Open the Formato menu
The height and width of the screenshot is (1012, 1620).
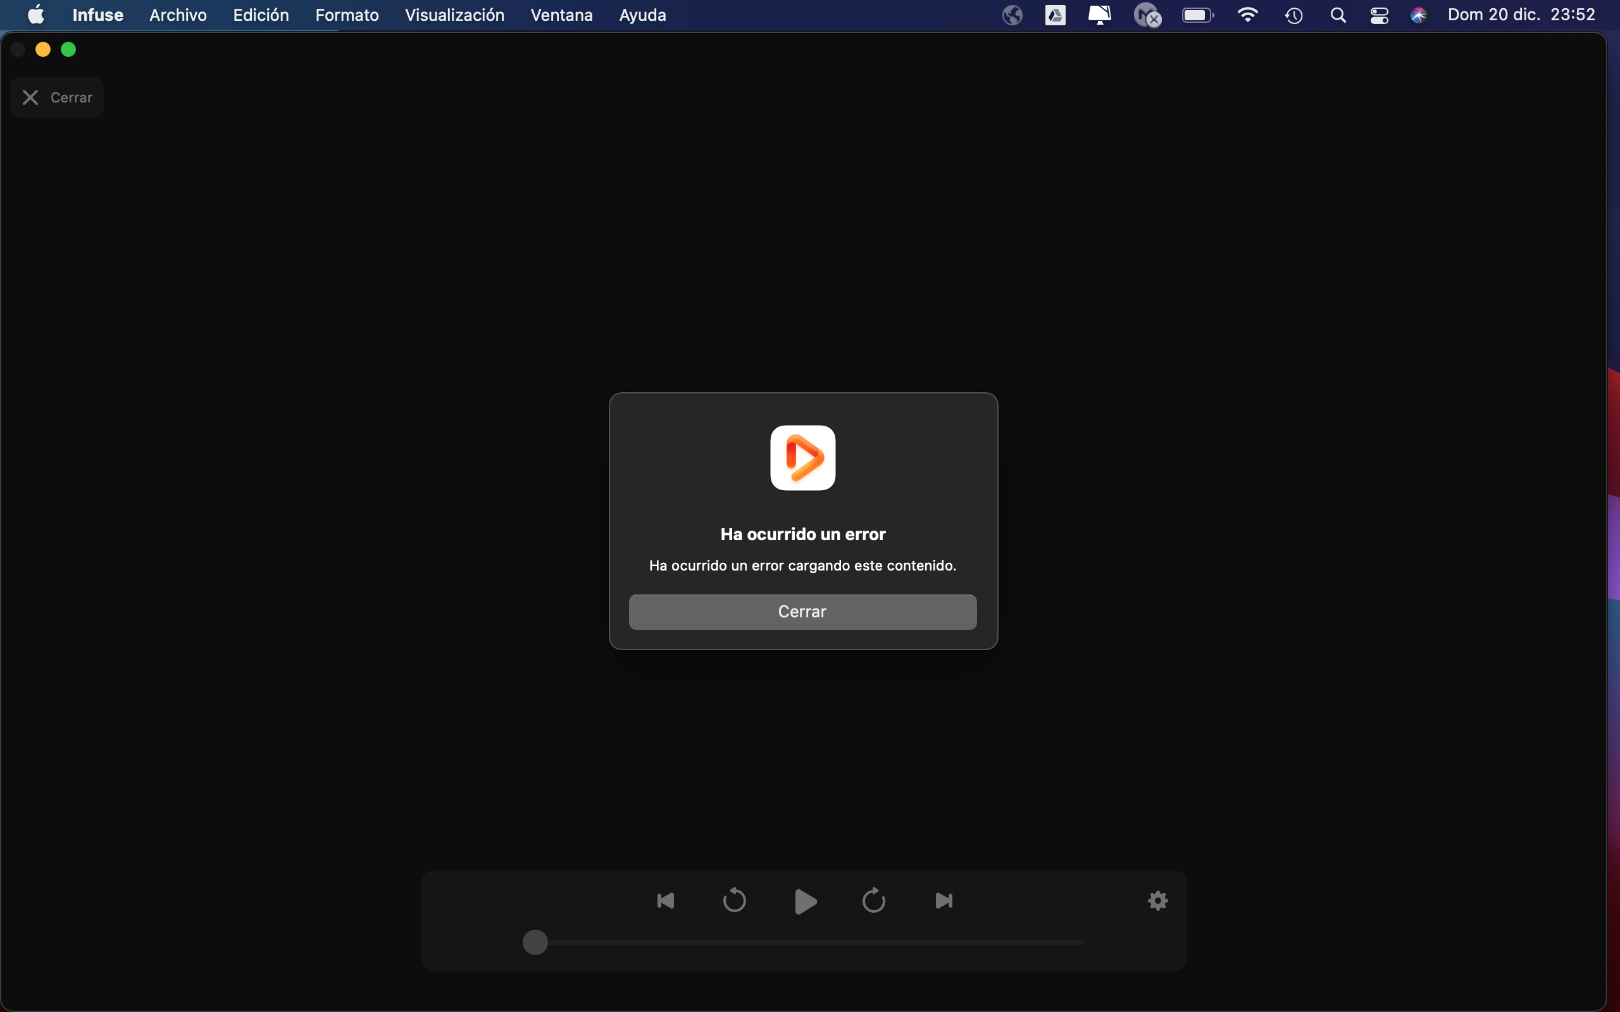pos(347,15)
